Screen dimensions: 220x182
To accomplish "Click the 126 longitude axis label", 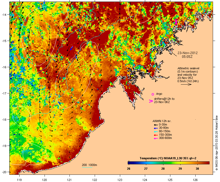I will tap(195, 180).
